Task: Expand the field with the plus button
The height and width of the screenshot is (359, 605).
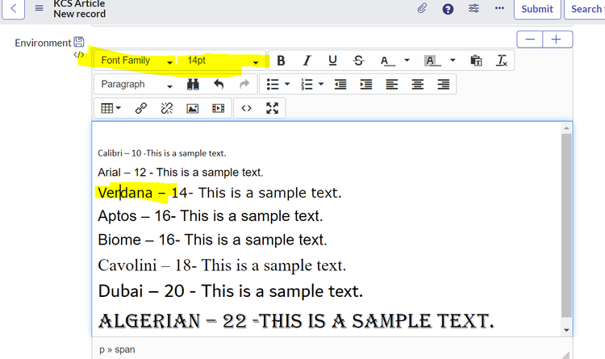Action: tap(556, 40)
